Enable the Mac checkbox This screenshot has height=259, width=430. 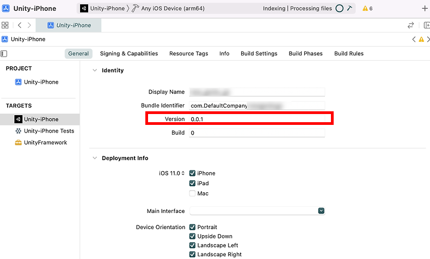pyautogui.click(x=192, y=193)
